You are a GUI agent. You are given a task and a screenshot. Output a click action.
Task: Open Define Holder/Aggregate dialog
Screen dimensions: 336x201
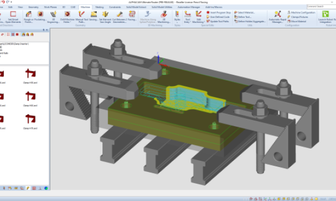click(250, 21)
